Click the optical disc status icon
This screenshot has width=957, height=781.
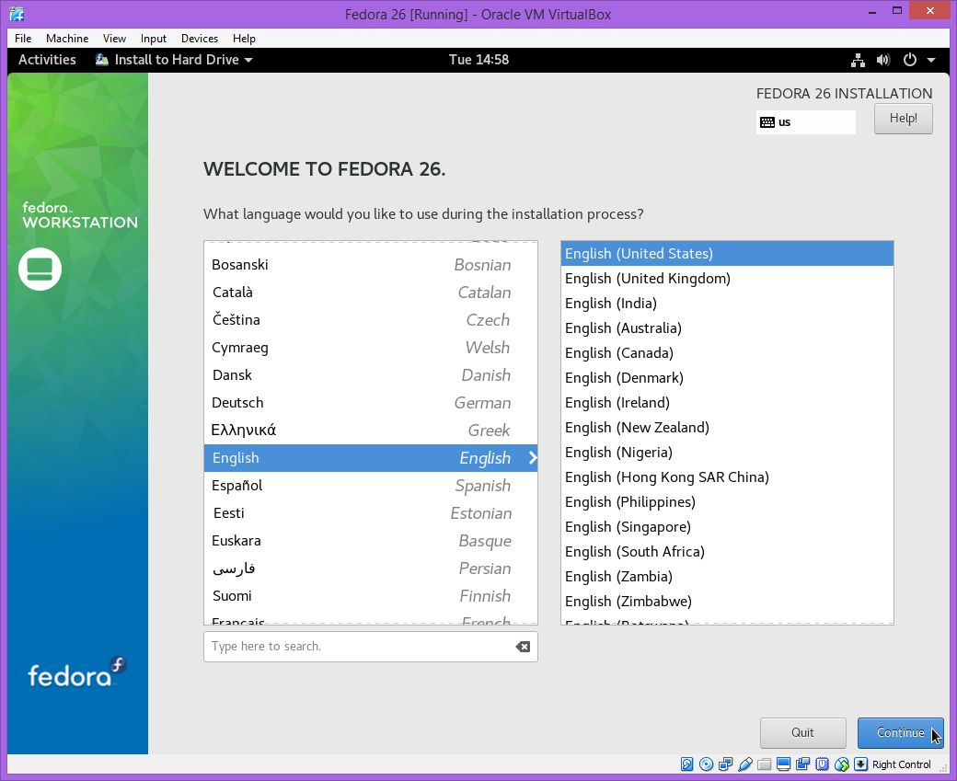(706, 764)
